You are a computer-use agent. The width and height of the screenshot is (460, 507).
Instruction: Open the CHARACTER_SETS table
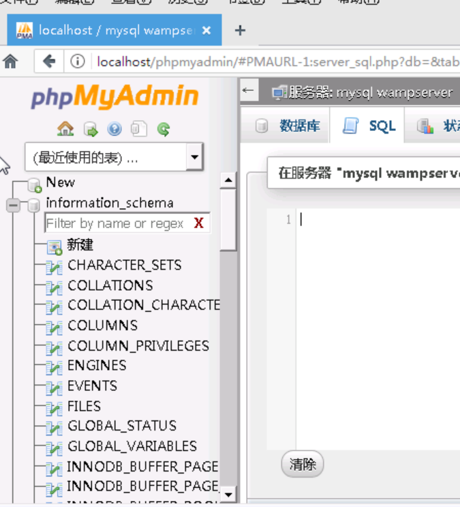point(125,265)
